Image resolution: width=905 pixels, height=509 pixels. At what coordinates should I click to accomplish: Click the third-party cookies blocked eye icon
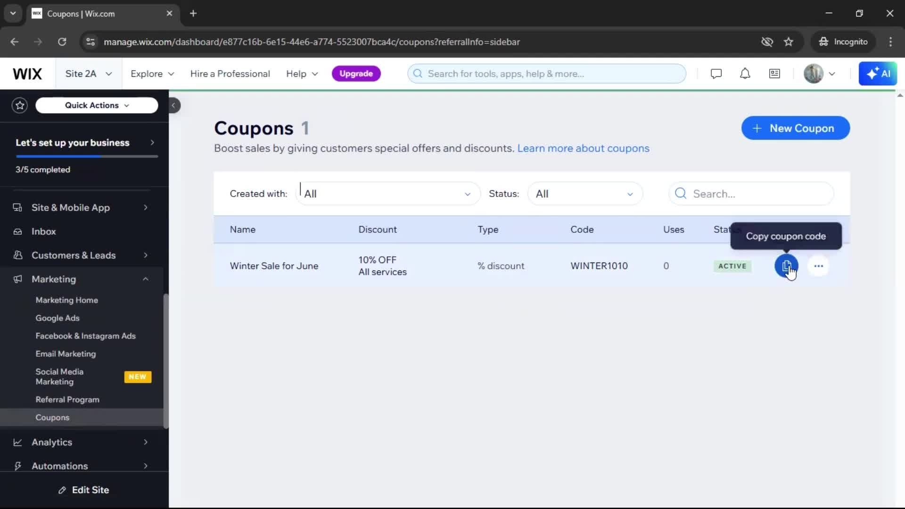[767, 41]
